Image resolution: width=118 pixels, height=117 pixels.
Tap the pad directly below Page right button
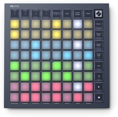[x=25, y=24]
